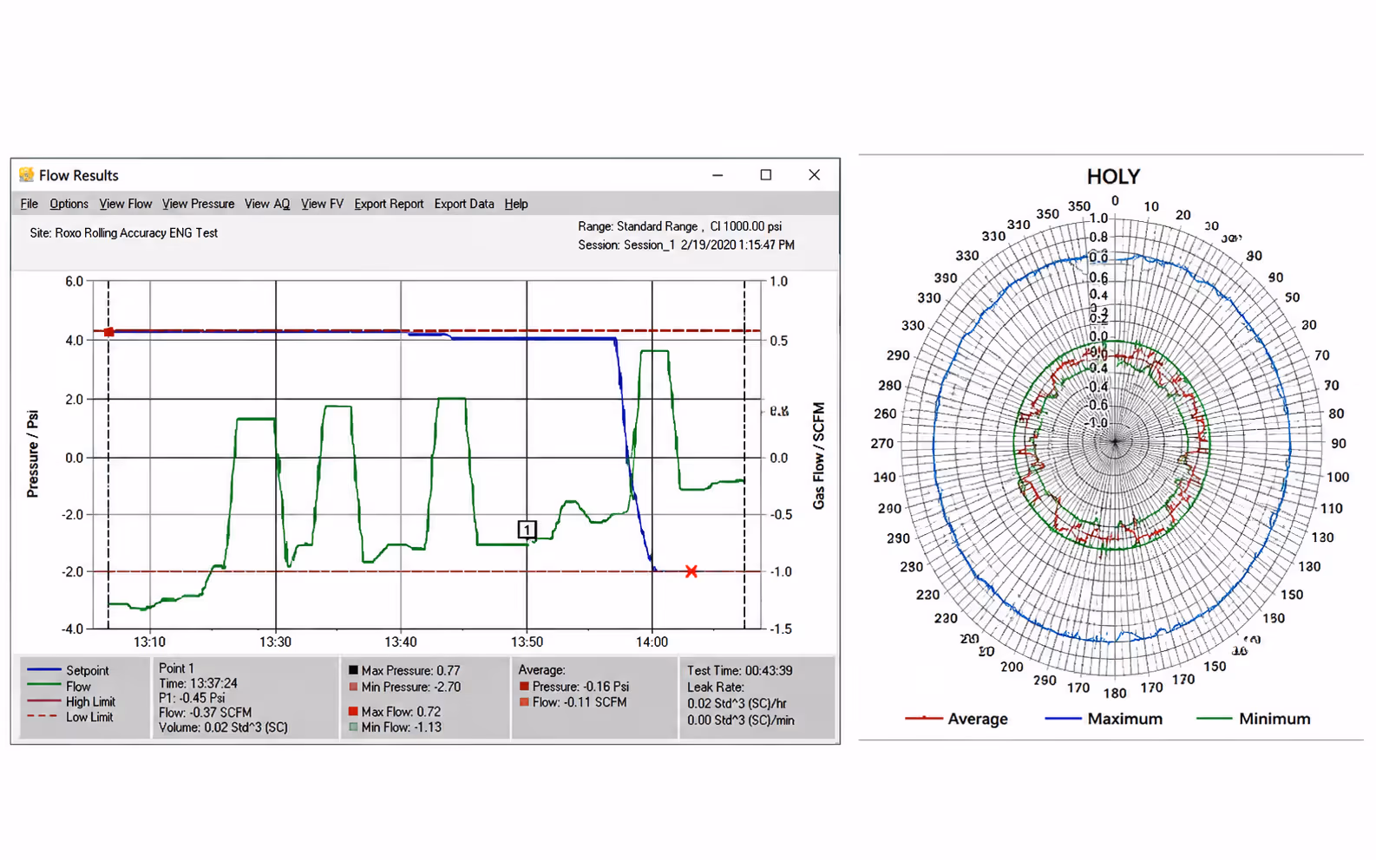Click the Average legend entry in polar chart
The height and width of the screenshot is (860, 1376).
click(x=956, y=719)
